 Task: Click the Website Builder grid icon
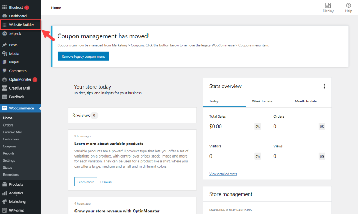click(x=5, y=25)
